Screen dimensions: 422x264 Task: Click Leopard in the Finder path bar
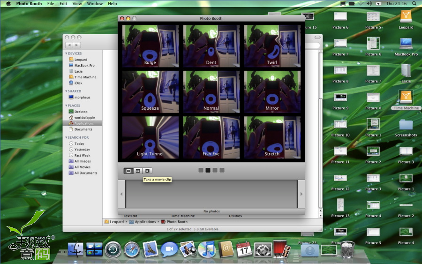tap(114, 222)
